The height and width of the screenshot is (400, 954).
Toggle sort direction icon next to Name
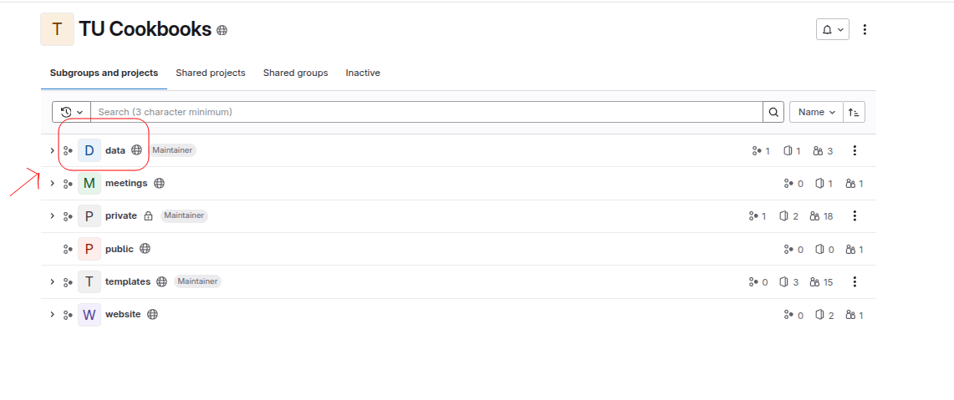tap(854, 112)
